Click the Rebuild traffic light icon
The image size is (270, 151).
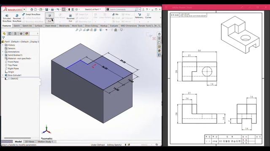[69, 9]
